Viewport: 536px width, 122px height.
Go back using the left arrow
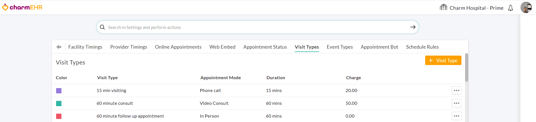click(59, 47)
